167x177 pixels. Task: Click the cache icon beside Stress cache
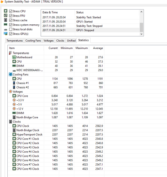point(6,20)
